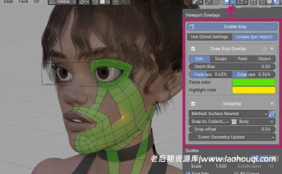
Task: Open the object visibility and selectability dropdown
Action: click(197, 2)
